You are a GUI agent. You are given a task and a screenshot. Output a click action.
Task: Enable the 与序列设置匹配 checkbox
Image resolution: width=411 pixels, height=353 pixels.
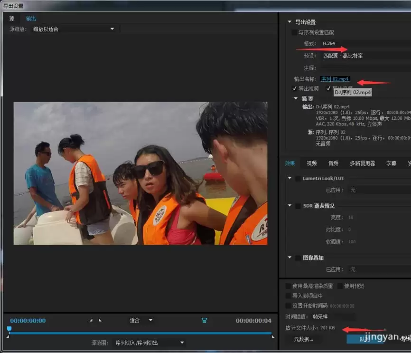[x=294, y=32]
